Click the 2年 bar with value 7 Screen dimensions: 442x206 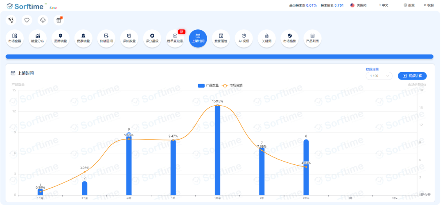pos(262,171)
